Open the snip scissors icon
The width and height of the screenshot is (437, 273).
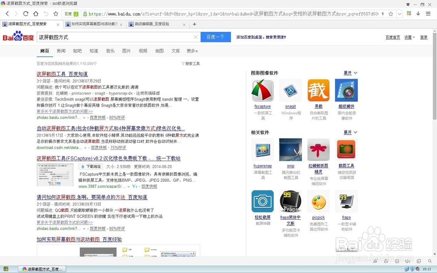[x=291, y=149]
